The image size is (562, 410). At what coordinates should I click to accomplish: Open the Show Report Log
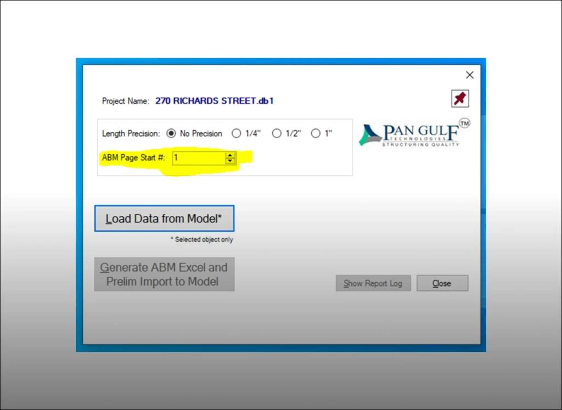click(x=373, y=283)
